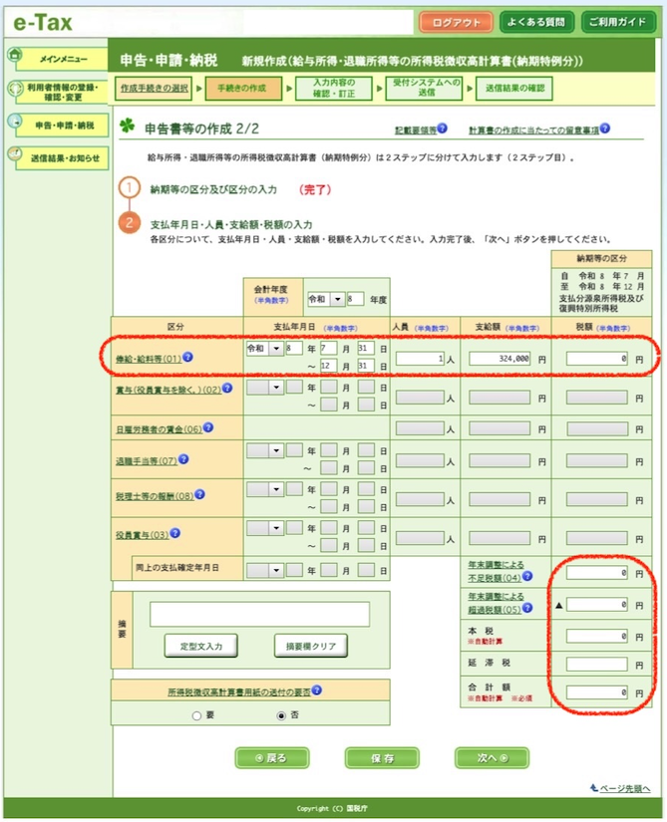Go to 作成手続きの選択 step
Viewport: 667px width, 822px height.
(x=154, y=88)
